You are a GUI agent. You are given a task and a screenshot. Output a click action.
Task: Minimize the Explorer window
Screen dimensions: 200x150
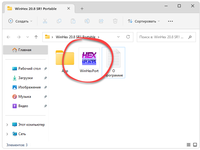point(166,6)
